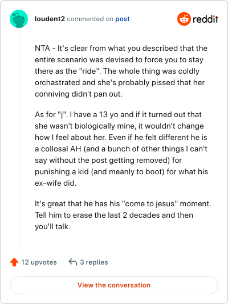This screenshot has height=304, width=228.
Task: Click the phrase "collosal AH"
Action: pyautogui.click(x=61, y=149)
